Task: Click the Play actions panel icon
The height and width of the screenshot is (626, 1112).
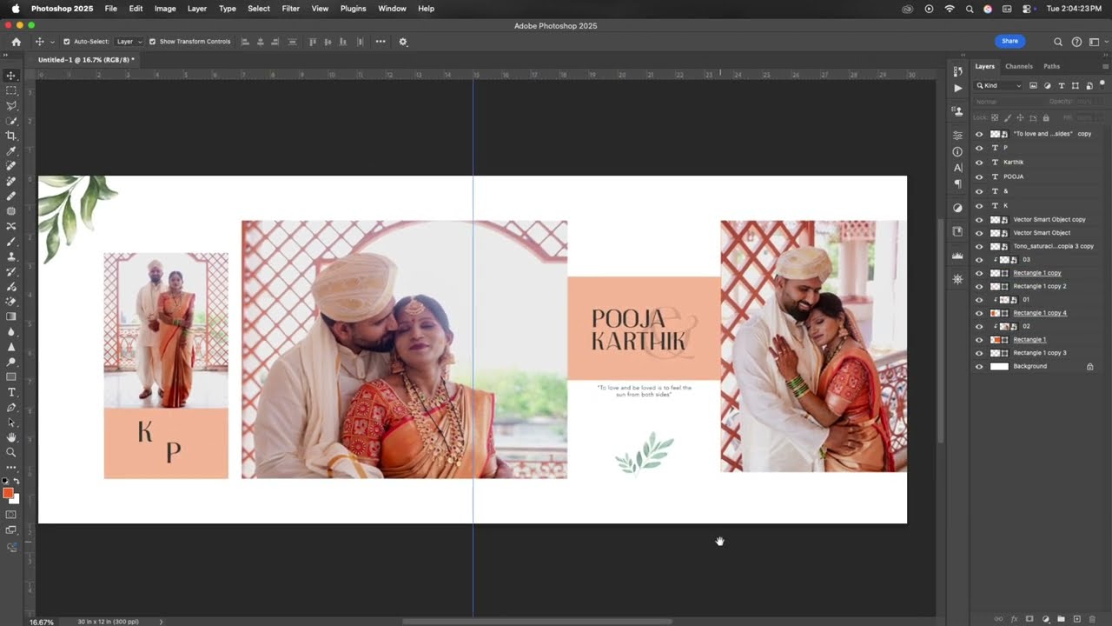Action: coord(957,88)
